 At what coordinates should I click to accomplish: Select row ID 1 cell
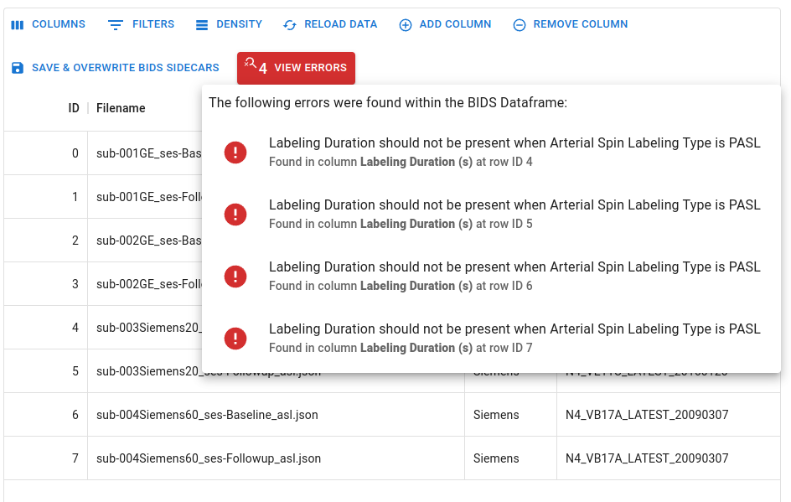pyautogui.click(x=46, y=197)
